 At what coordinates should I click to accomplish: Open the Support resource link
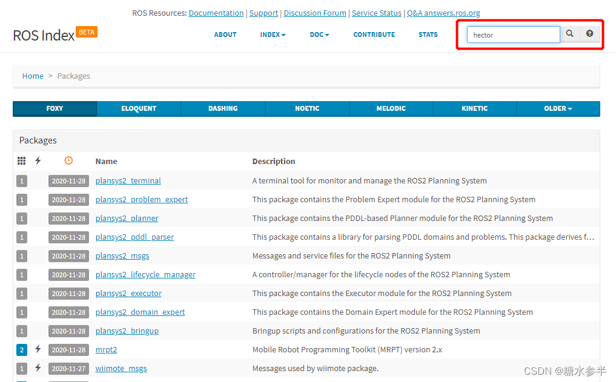click(x=263, y=13)
